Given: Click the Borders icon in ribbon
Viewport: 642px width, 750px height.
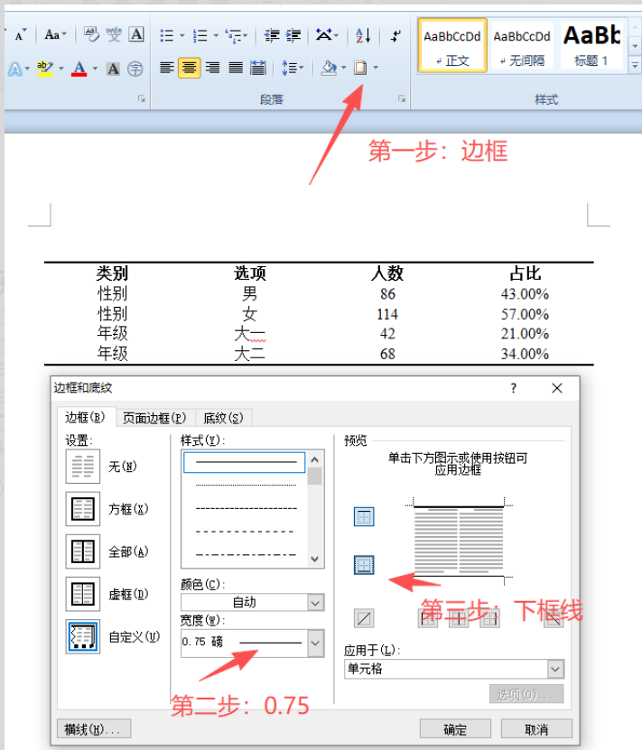Looking at the screenshot, I should [x=360, y=68].
